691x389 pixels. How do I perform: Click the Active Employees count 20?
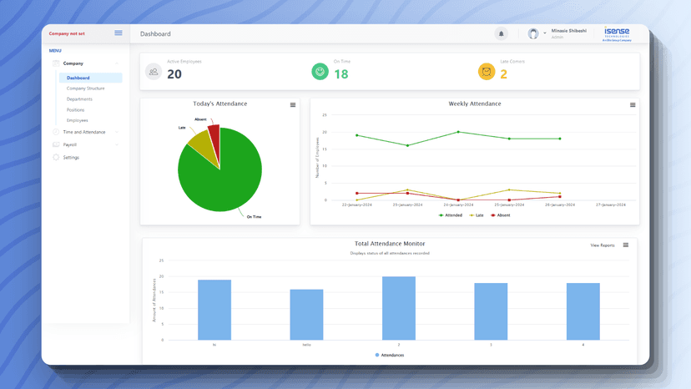click(x=174, y=74)
